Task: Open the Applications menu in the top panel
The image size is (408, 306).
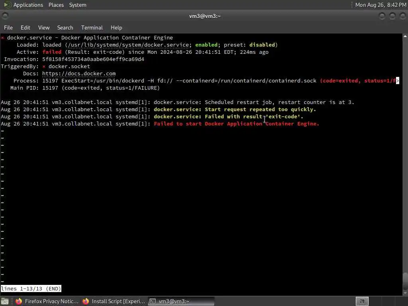Action: (28, 5)
